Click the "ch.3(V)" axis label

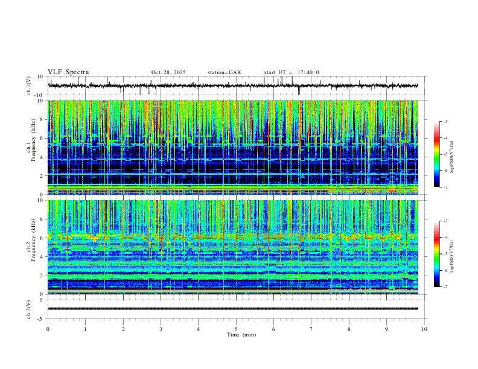point(29,309)
